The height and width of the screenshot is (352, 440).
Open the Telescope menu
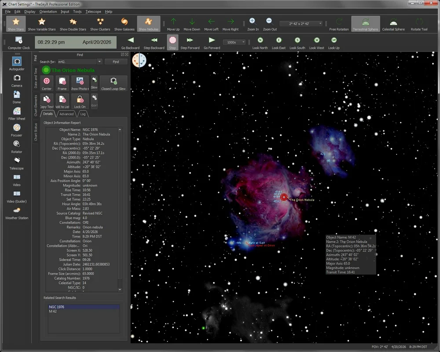click(93, 11)
